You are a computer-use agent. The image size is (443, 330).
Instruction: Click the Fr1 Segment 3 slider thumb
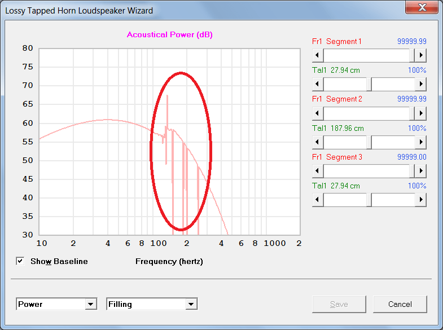point(412,171)
